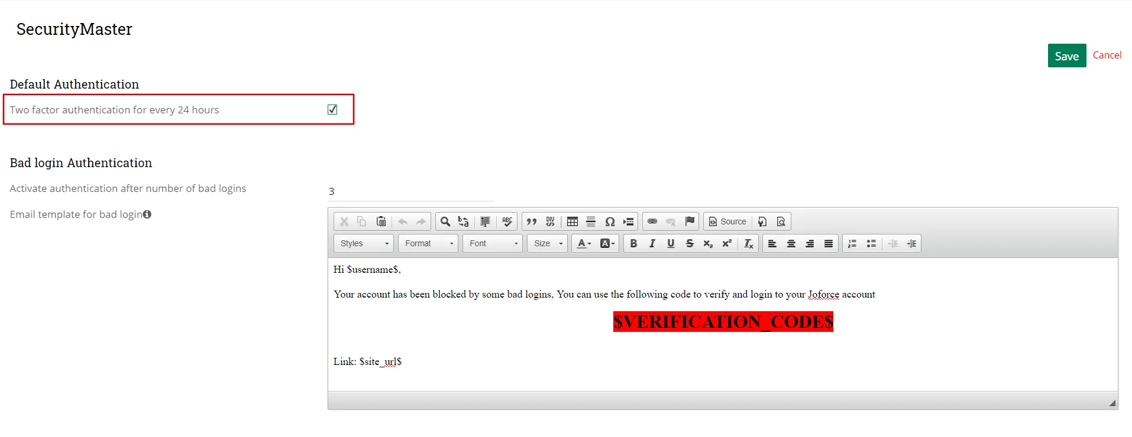The image size is (1132, 437).
Task: Click the Find magnifier icon in editor toolbar
Action: [x=445, y=221]
